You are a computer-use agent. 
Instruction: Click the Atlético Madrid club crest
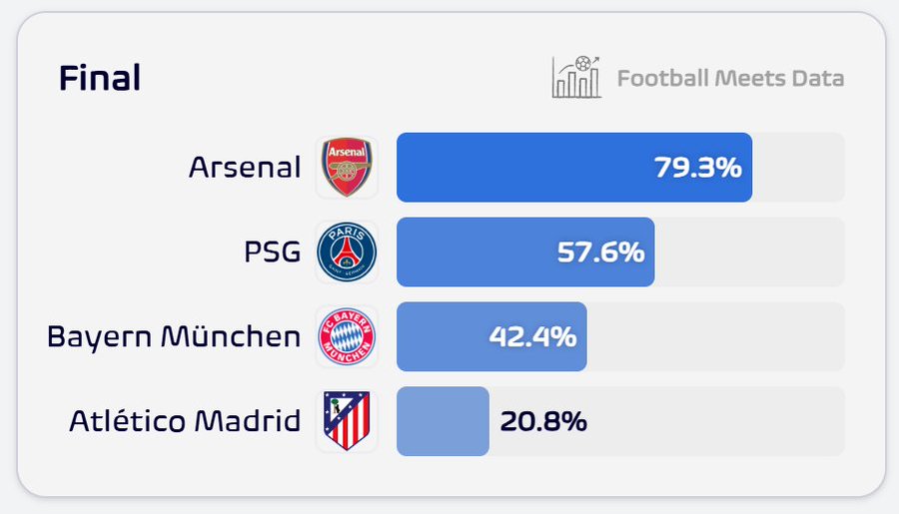[x=347, y=421]
